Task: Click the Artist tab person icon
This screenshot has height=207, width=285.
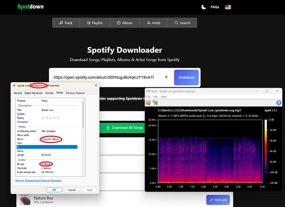Action: point(149,23)
